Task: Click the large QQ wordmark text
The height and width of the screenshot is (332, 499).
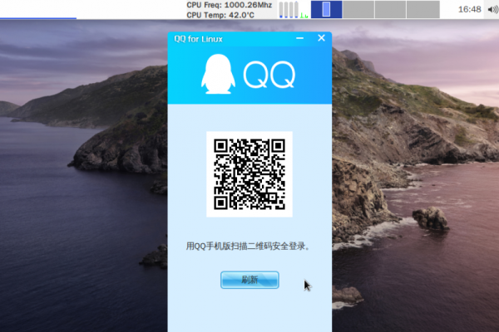Action: 269,75
